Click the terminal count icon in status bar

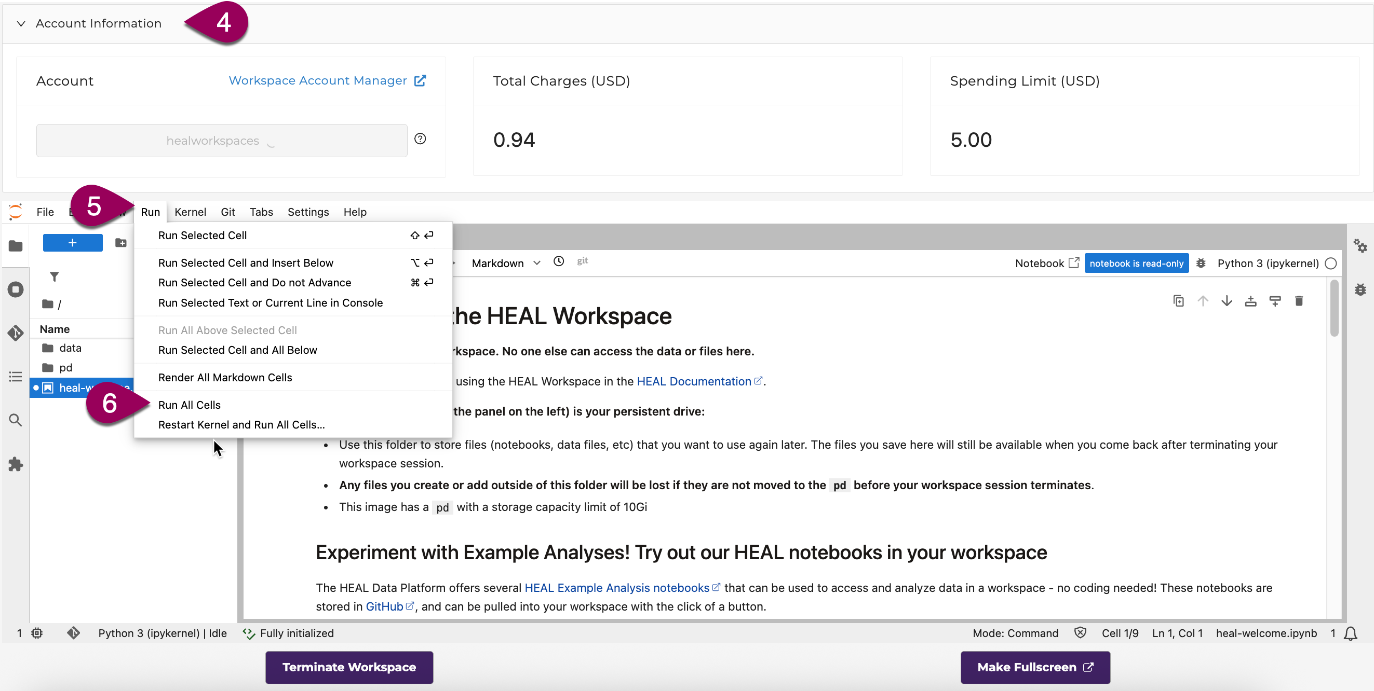tap(37, 633)
